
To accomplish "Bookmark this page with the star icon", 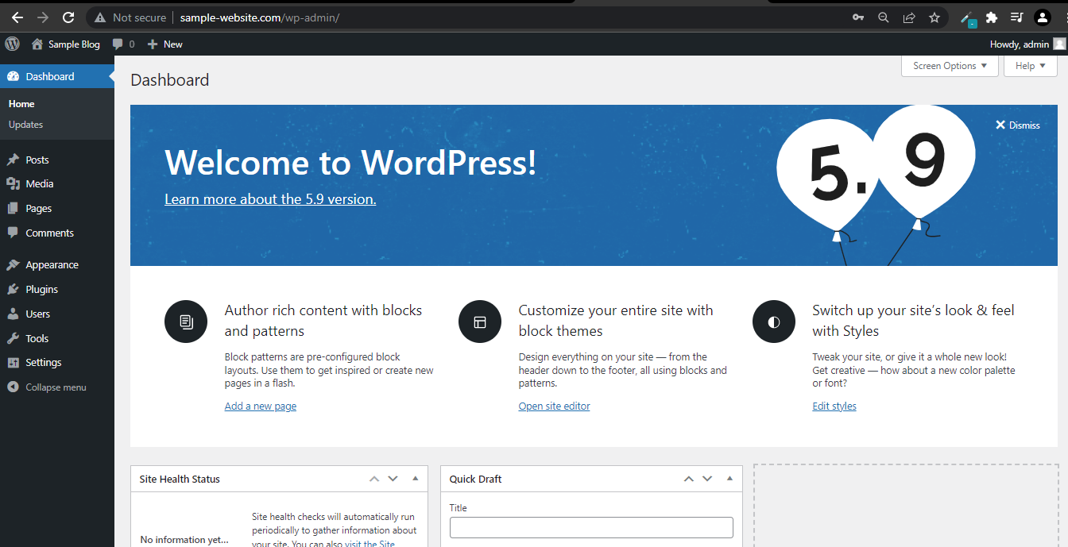I will [934, 17].
